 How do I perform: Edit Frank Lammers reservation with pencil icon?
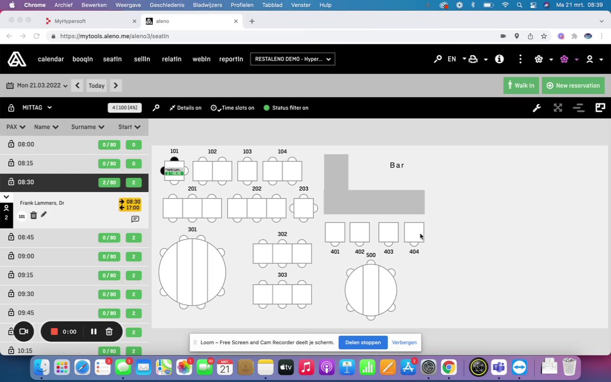(43, 214)
